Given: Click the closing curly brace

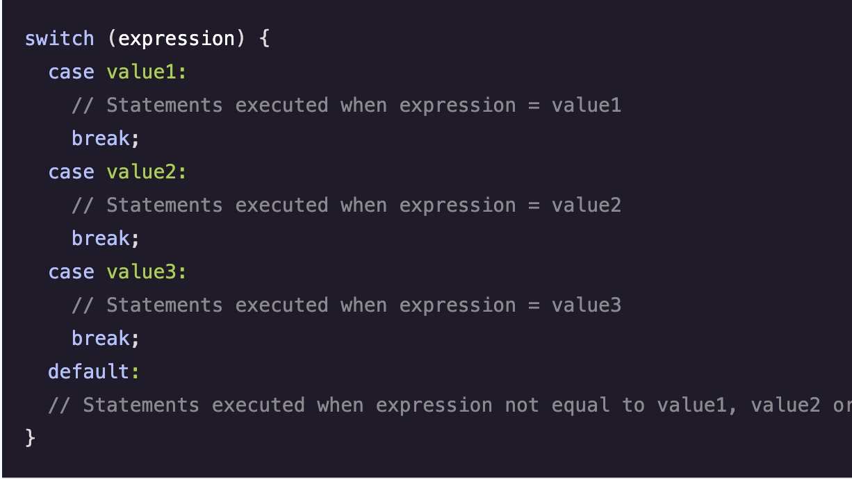Looking at the screenshot, I should (x=30, y=438).
